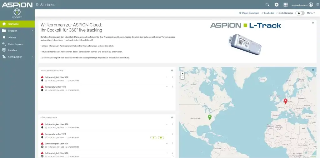Expand the Gruppen menu chevron
This screenshot has height=158, width=320.
[32, 31]
